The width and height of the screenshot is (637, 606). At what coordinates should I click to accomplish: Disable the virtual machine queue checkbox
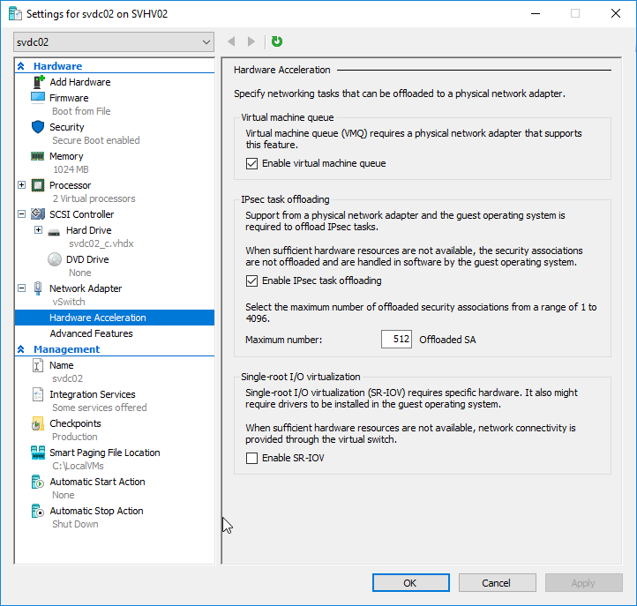251,164
